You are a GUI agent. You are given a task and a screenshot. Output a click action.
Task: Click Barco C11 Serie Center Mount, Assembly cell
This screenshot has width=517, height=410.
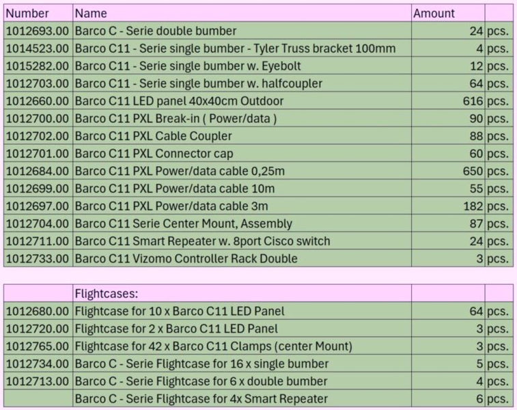[242, 223]
